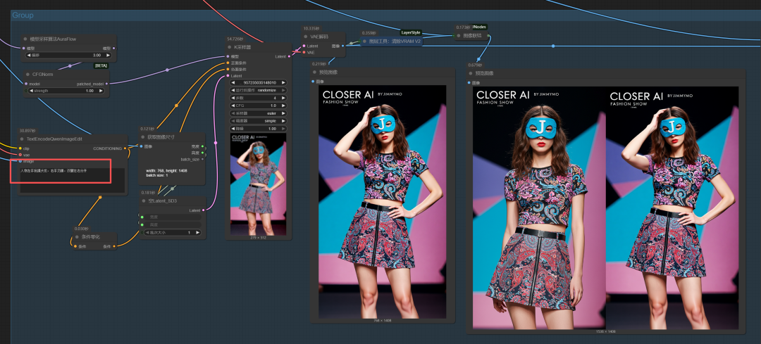Click the Group title bar
761x344 pixels.
(386, 15)
